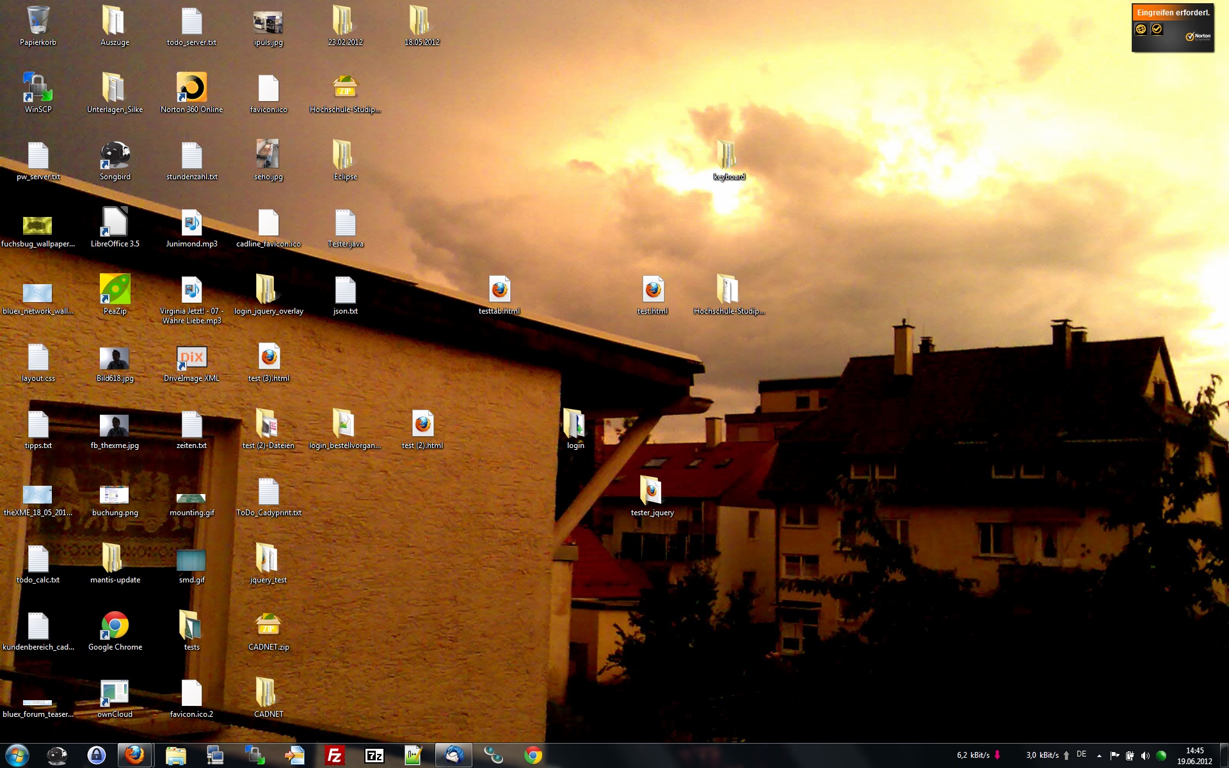The width and height of the screenshot is (1229, 768).
Task: Select the Google Chrome desktop shortcut
Action: 115,627
